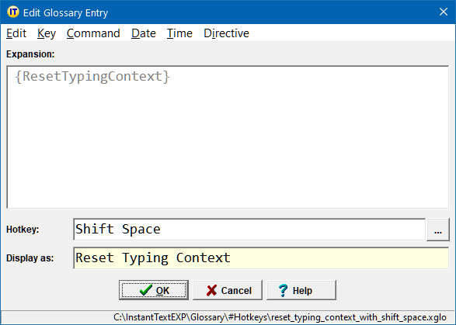This screenshot has height=325, width=456.
Task: Open hotkey picker with the ellipsis button
Action: [438, 230]
